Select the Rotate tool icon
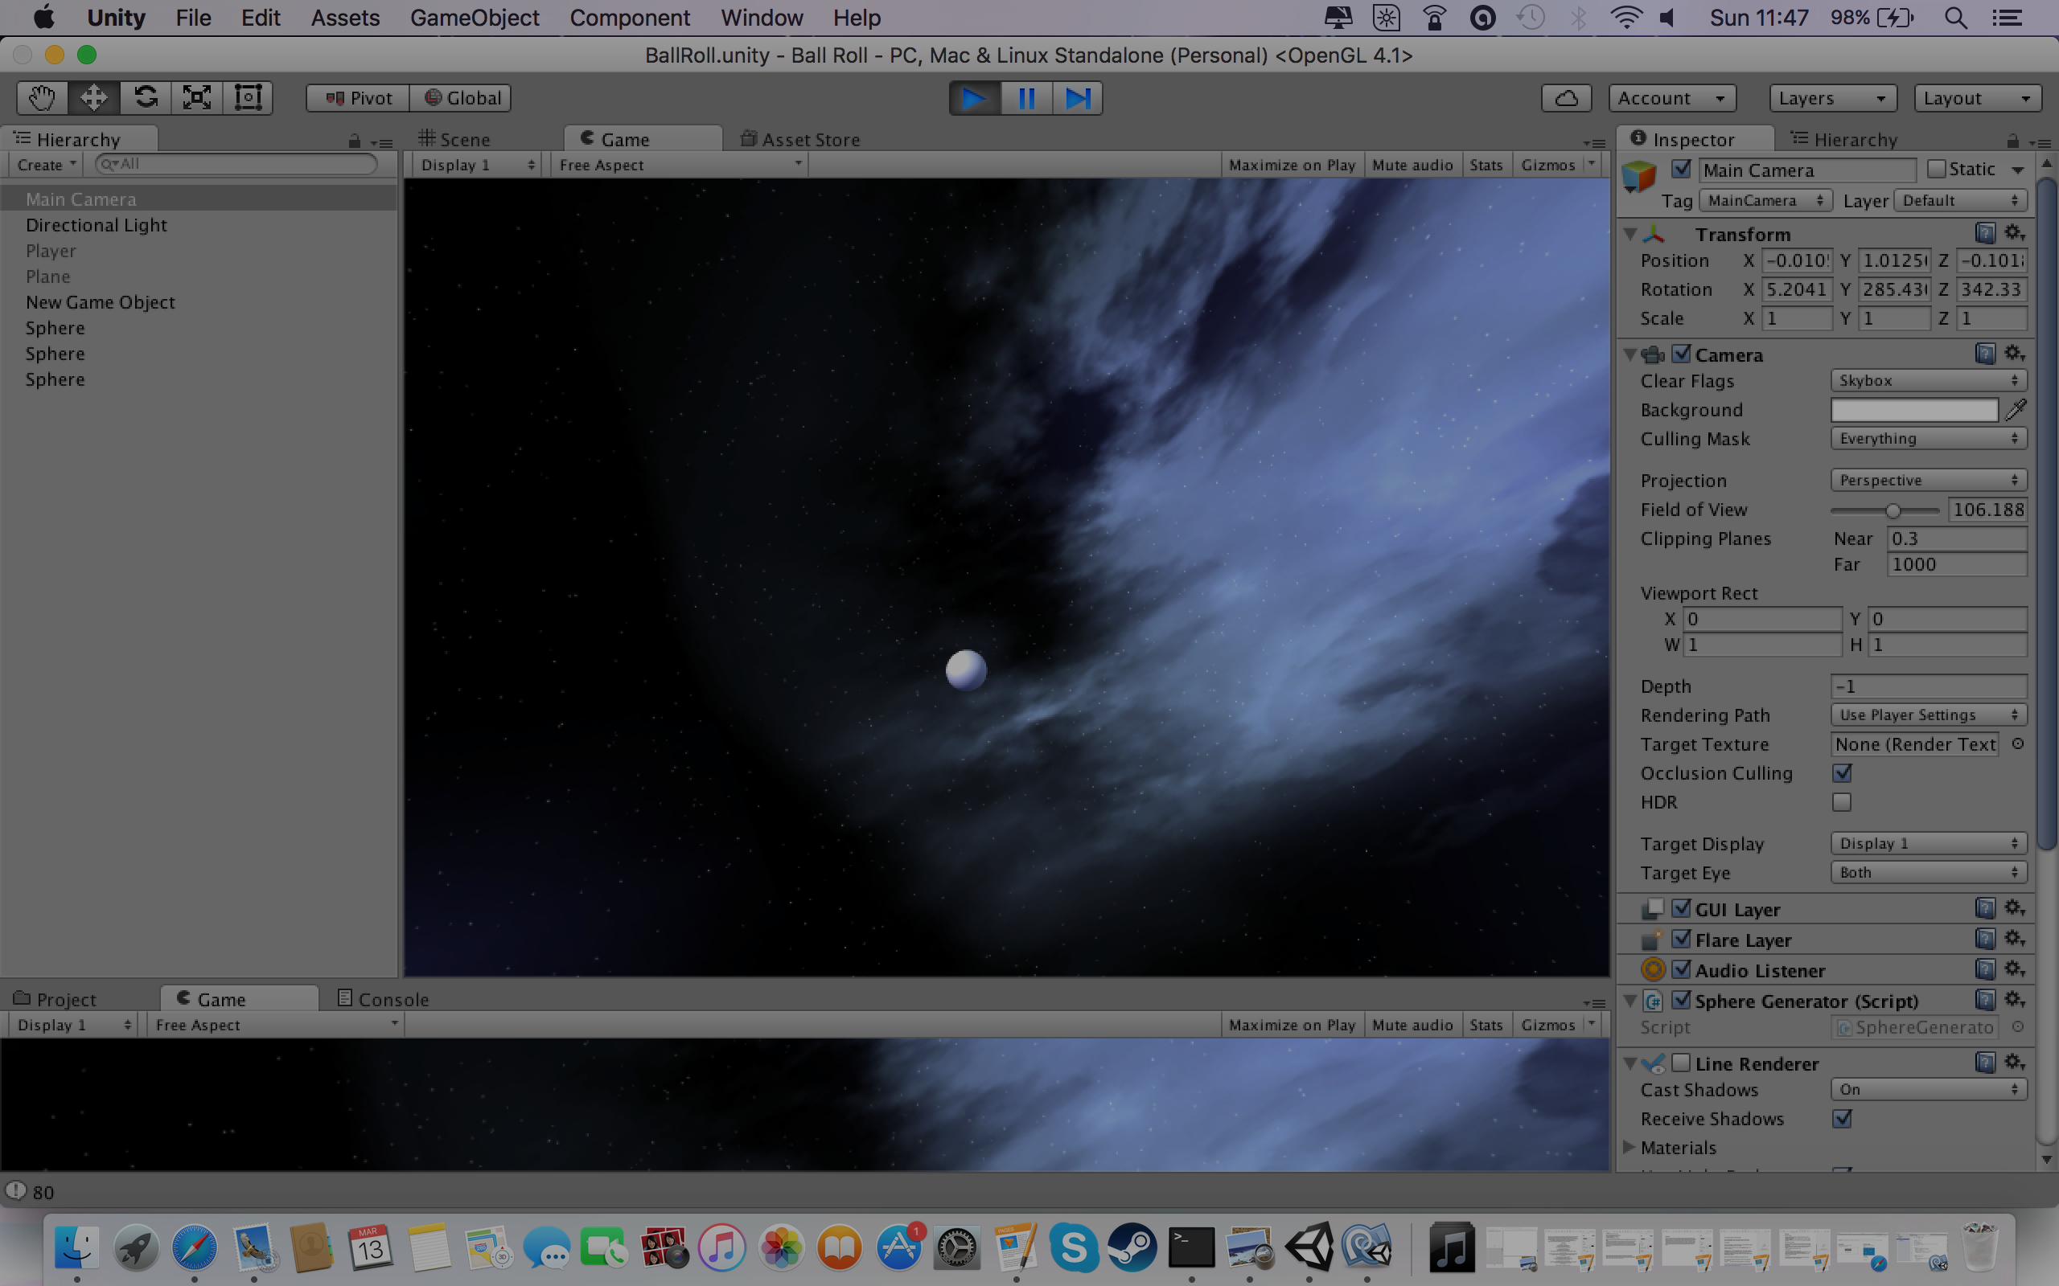This screenshot has height=1286, width=2059. 146,98
